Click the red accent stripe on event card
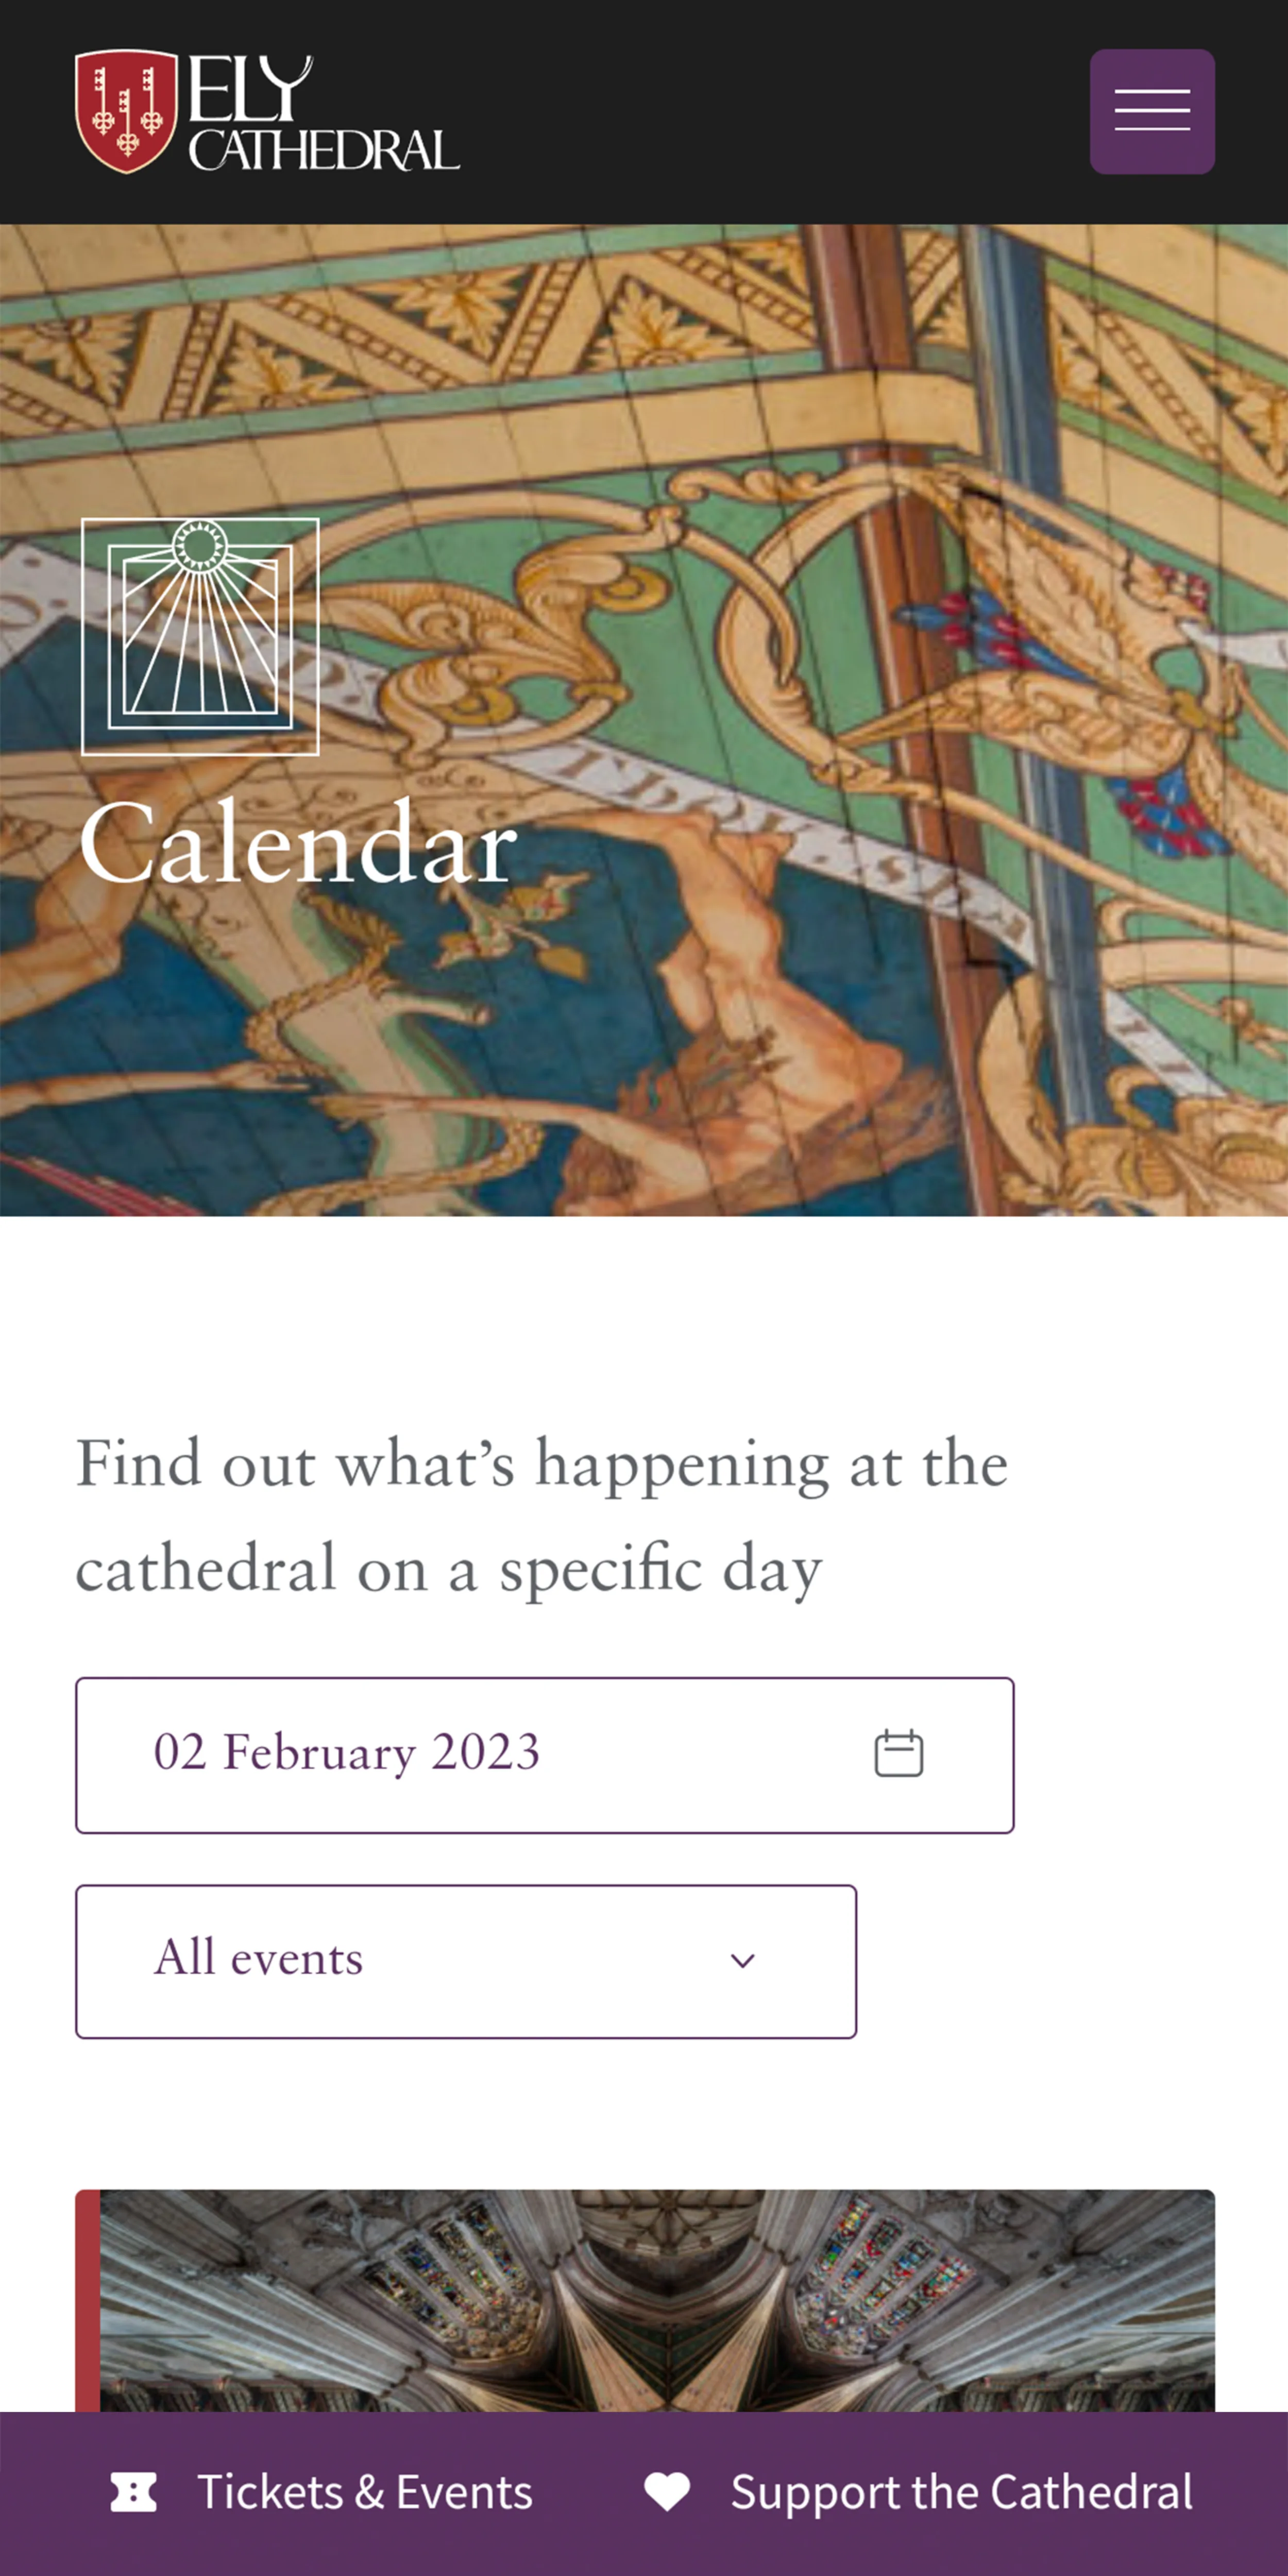1288x2576 pixels. pyautogui.click(x=88, y=2300)
